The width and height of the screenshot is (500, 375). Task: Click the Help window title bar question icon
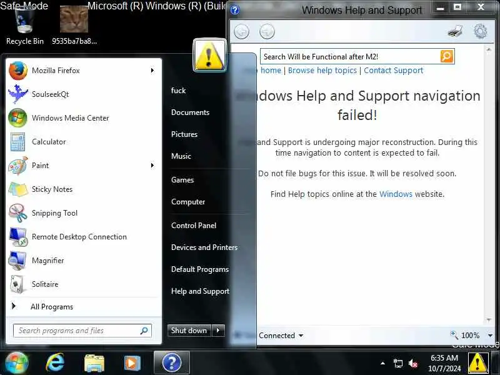(x=235, y=10)
